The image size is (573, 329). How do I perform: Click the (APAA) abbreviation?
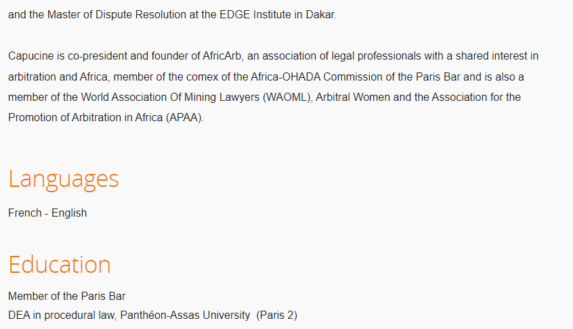click(184, 118)
